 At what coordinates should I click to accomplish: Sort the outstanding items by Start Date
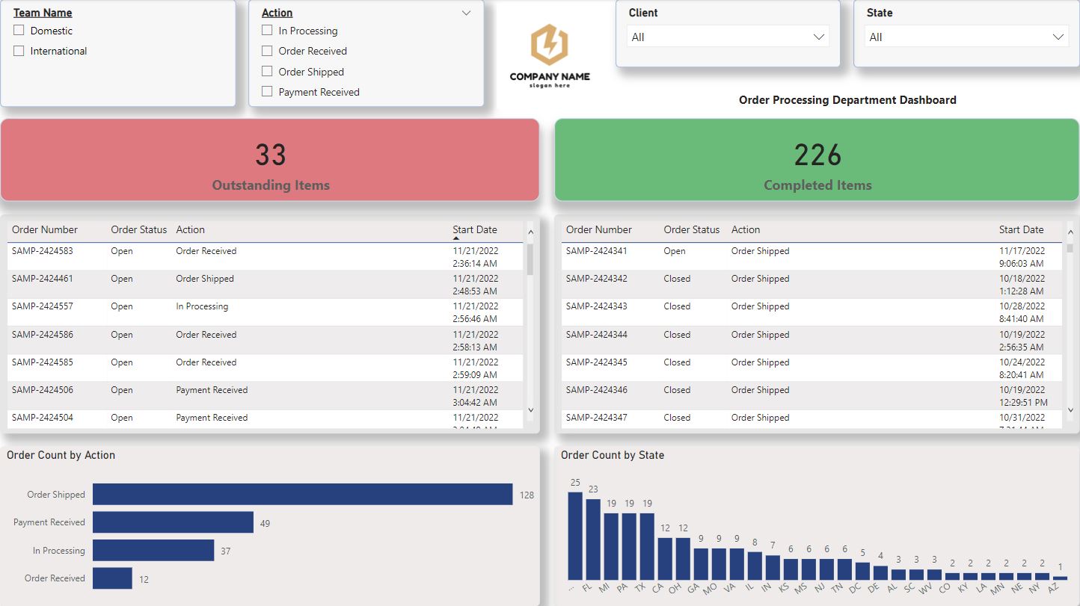[474, 229]
